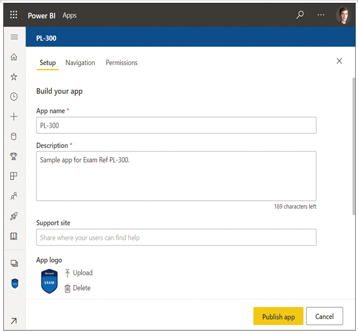Click the Create plus icon

click(x=14, y=117)
